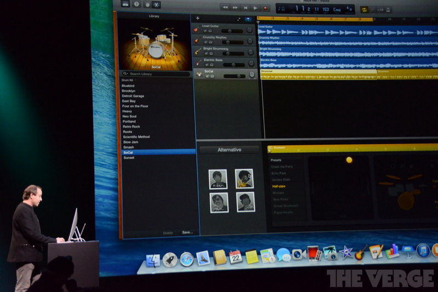The height and width of the screenshot is (292, 438).
Task: Select the top-left drummer portrait
Action: pos(218,179)
